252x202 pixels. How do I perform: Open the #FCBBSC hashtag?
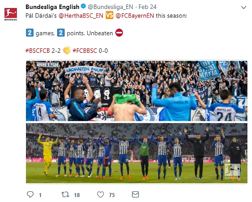point(85,51)
